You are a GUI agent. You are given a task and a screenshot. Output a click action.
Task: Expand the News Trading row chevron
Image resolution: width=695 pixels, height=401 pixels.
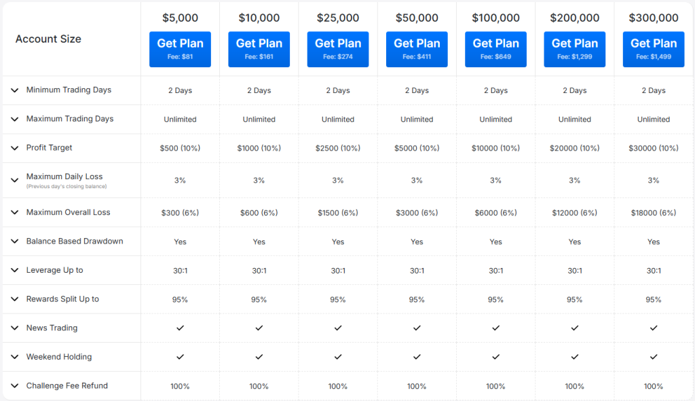(x=14, y=328)
